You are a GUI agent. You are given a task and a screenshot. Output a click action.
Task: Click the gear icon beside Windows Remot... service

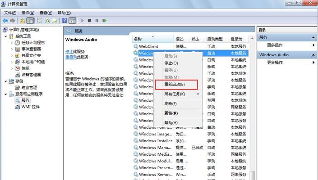click(136, 174)
